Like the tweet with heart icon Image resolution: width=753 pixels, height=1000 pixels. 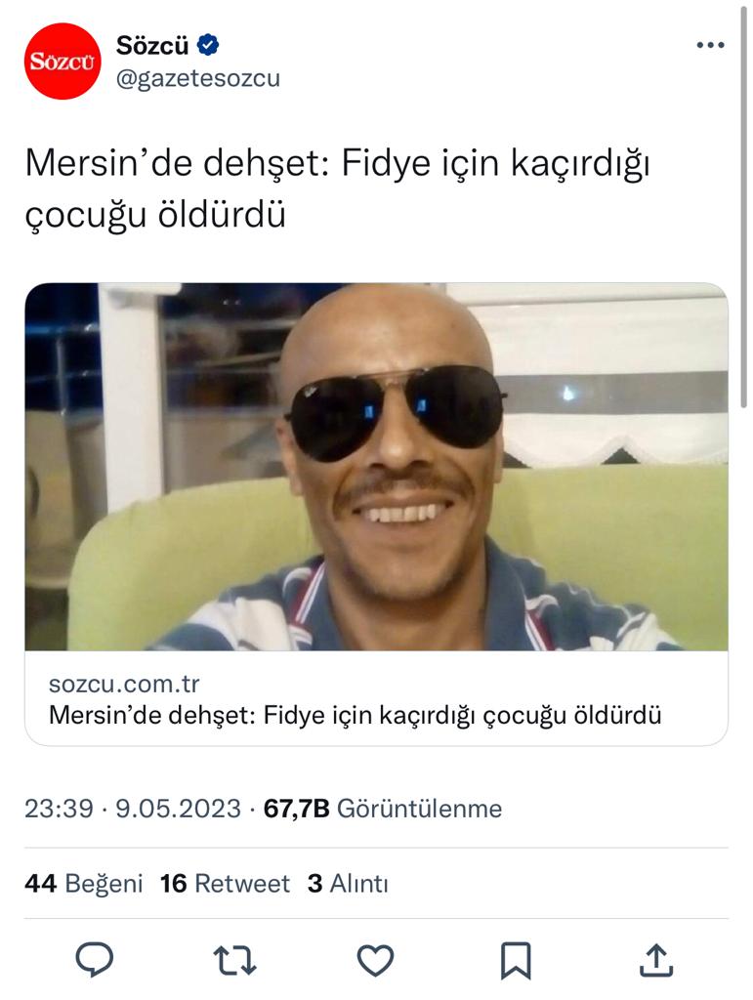[x=375, y=961]
